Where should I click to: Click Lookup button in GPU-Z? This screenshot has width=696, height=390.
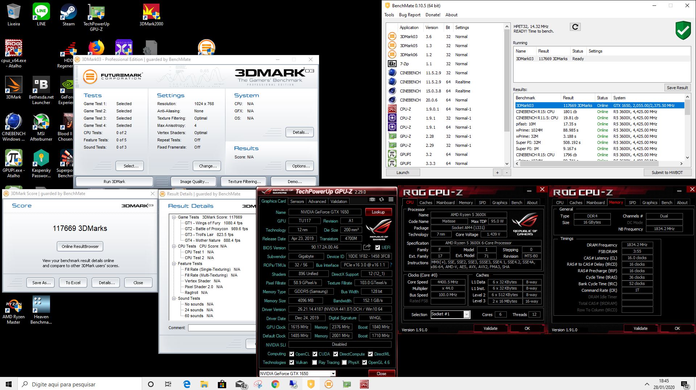378,212
